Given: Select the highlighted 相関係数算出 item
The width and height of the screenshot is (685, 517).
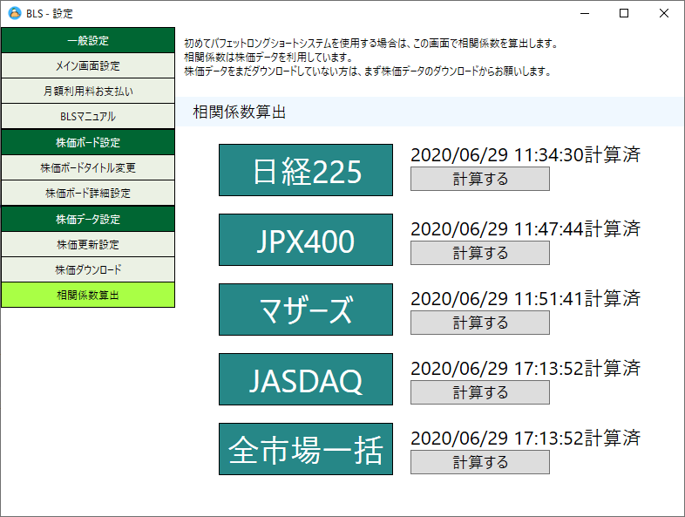Looking at the screenshot, I should click(x=88, y=295).
